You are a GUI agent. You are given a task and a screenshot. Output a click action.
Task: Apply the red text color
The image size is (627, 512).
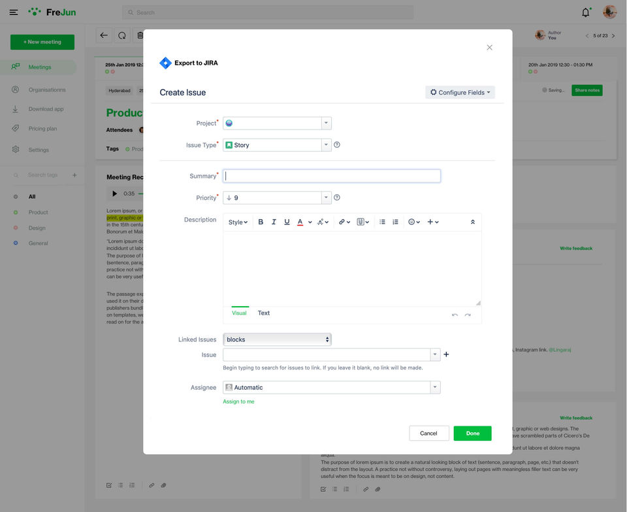coord(300,222)
